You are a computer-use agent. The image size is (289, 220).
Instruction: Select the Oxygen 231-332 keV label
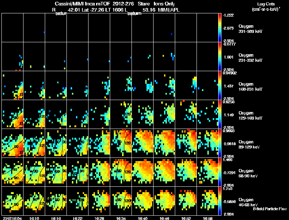pos(250,58)
